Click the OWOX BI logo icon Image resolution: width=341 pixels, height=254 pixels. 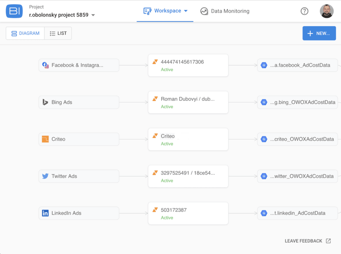[x=14, y=11]
